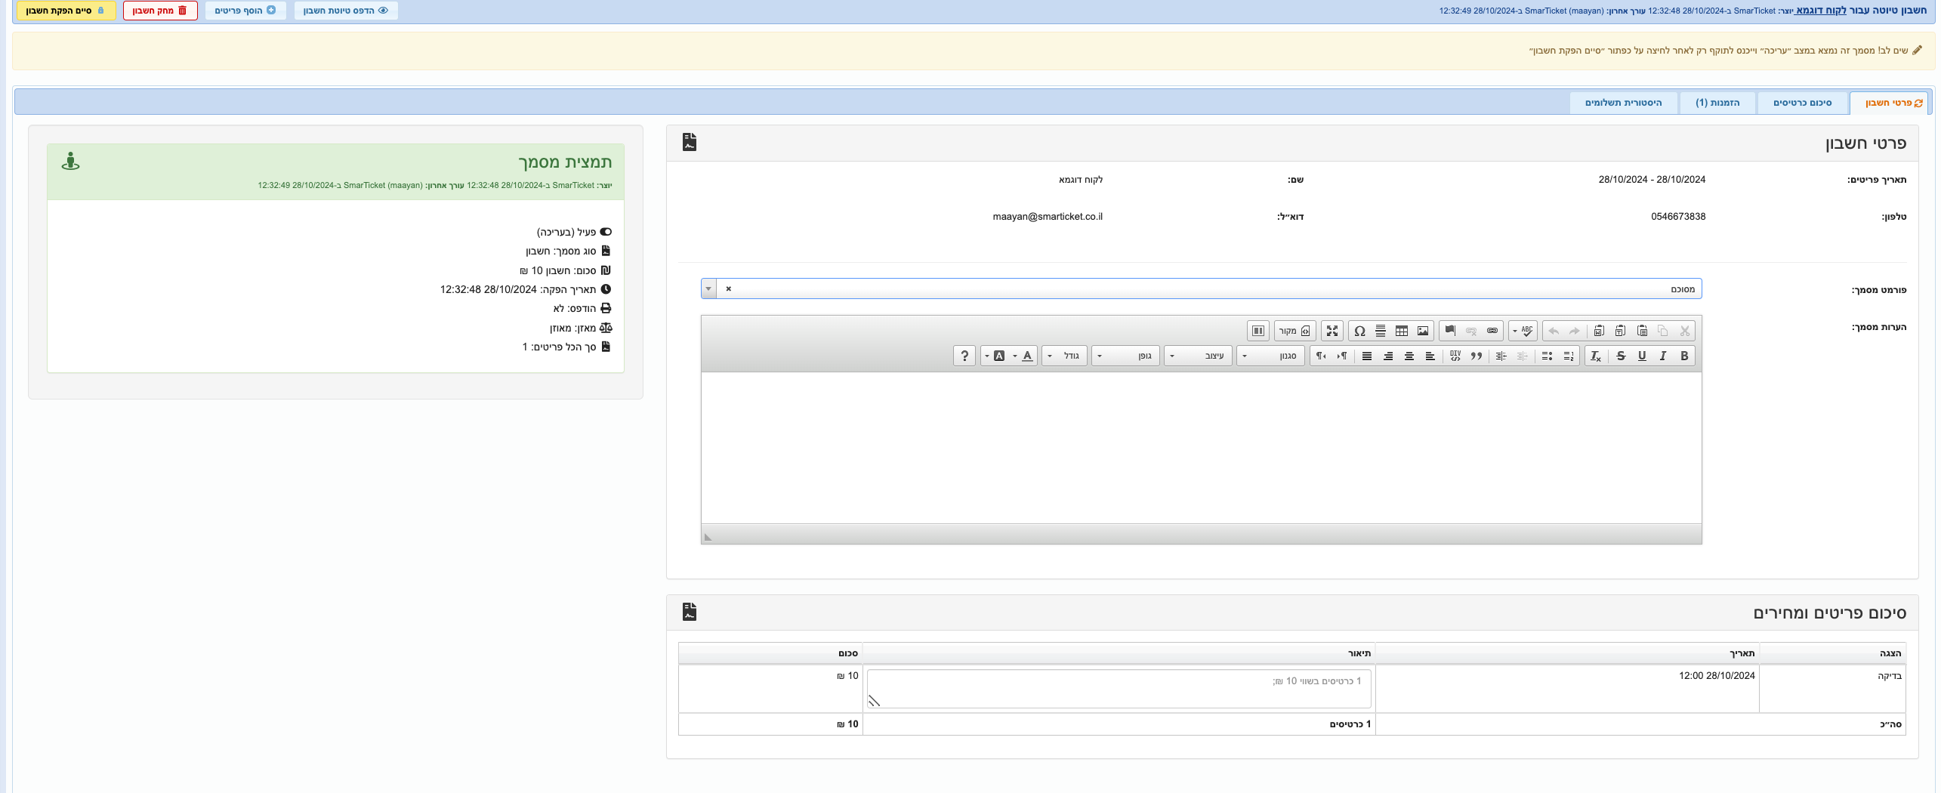Screen dimensions: 1941x793
Task: Align text to the right
Action: tap(1388, 356)
